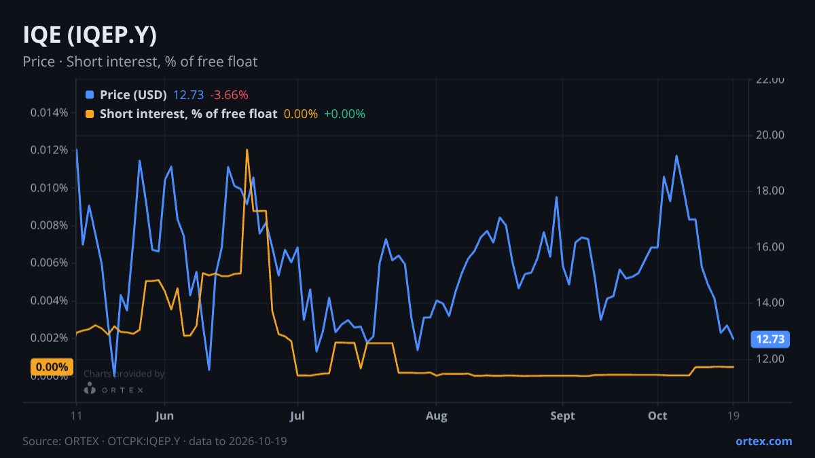Click the -3.66% price change value
This screenshot has height=458, width=815.
pos(228,95)
